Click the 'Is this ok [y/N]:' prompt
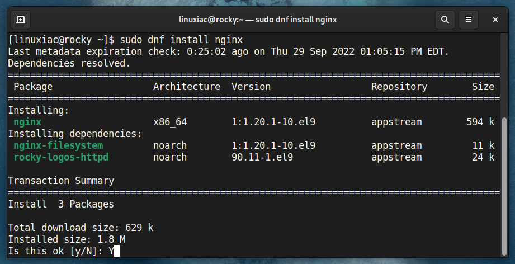This screenshot has width=515, height=264. click(55, 251)
